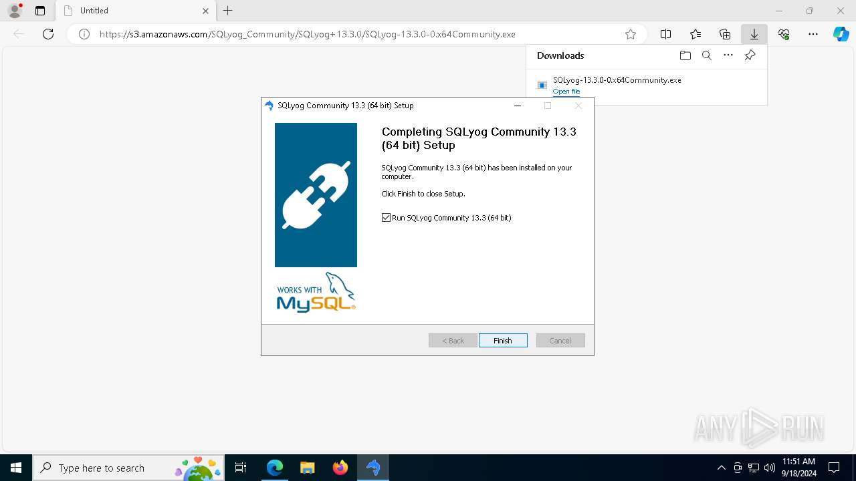Search downloads with the magnifier icon
Image resolution: width=856 pixels, height=481 pixels.
click(x=706, y=55)
